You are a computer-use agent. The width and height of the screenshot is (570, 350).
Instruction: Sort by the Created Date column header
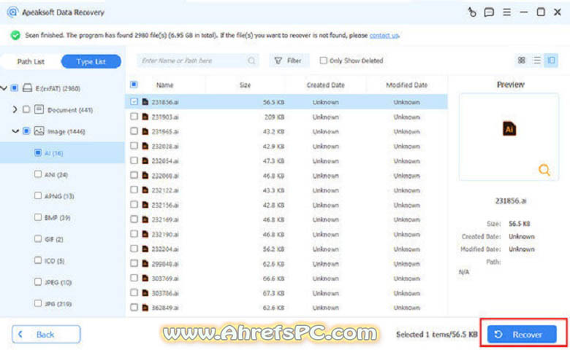coord(325,85)
